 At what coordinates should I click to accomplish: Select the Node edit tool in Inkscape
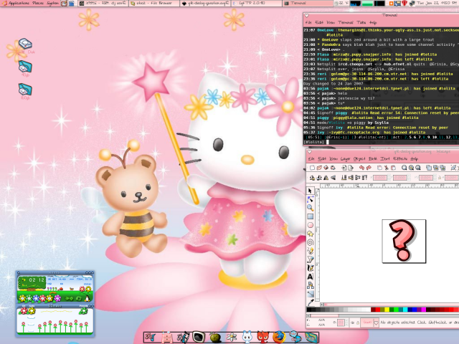310,199
